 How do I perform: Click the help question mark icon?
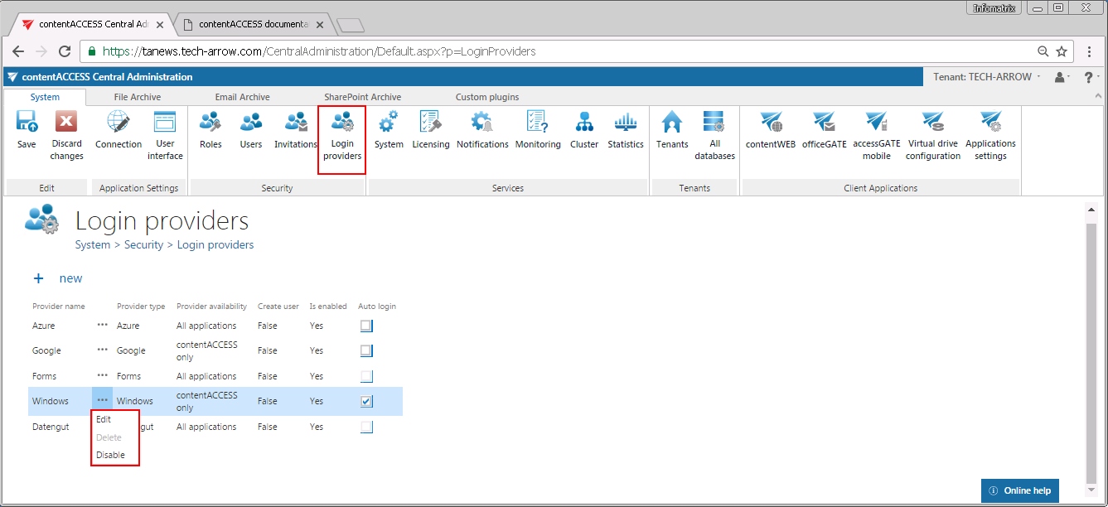(x=1088, y=77)
